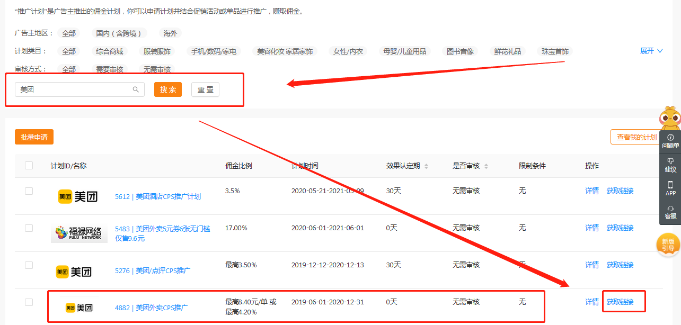681x325 pixels.
Task: Click the mascot character icon
Action: coord(670,118)
